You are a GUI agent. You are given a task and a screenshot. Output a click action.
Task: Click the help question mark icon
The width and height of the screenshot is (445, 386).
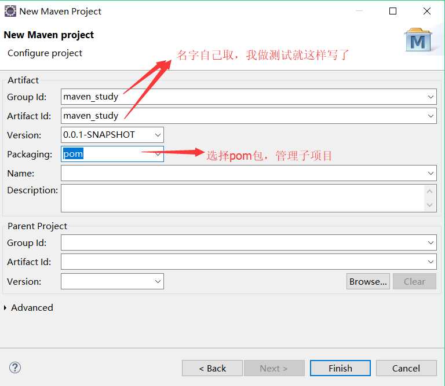pyautogui.click(x=14, y=367)
